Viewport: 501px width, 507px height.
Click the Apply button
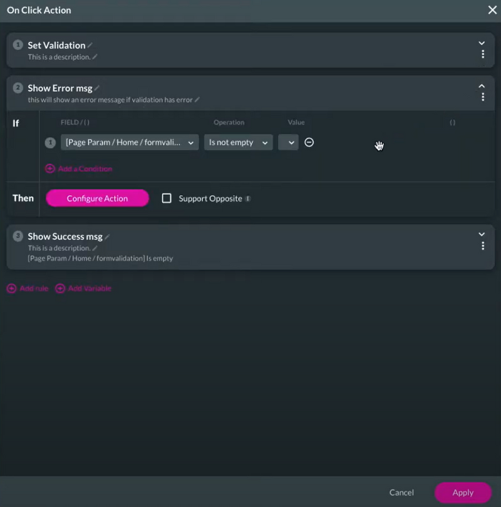(x=463, y=492)
